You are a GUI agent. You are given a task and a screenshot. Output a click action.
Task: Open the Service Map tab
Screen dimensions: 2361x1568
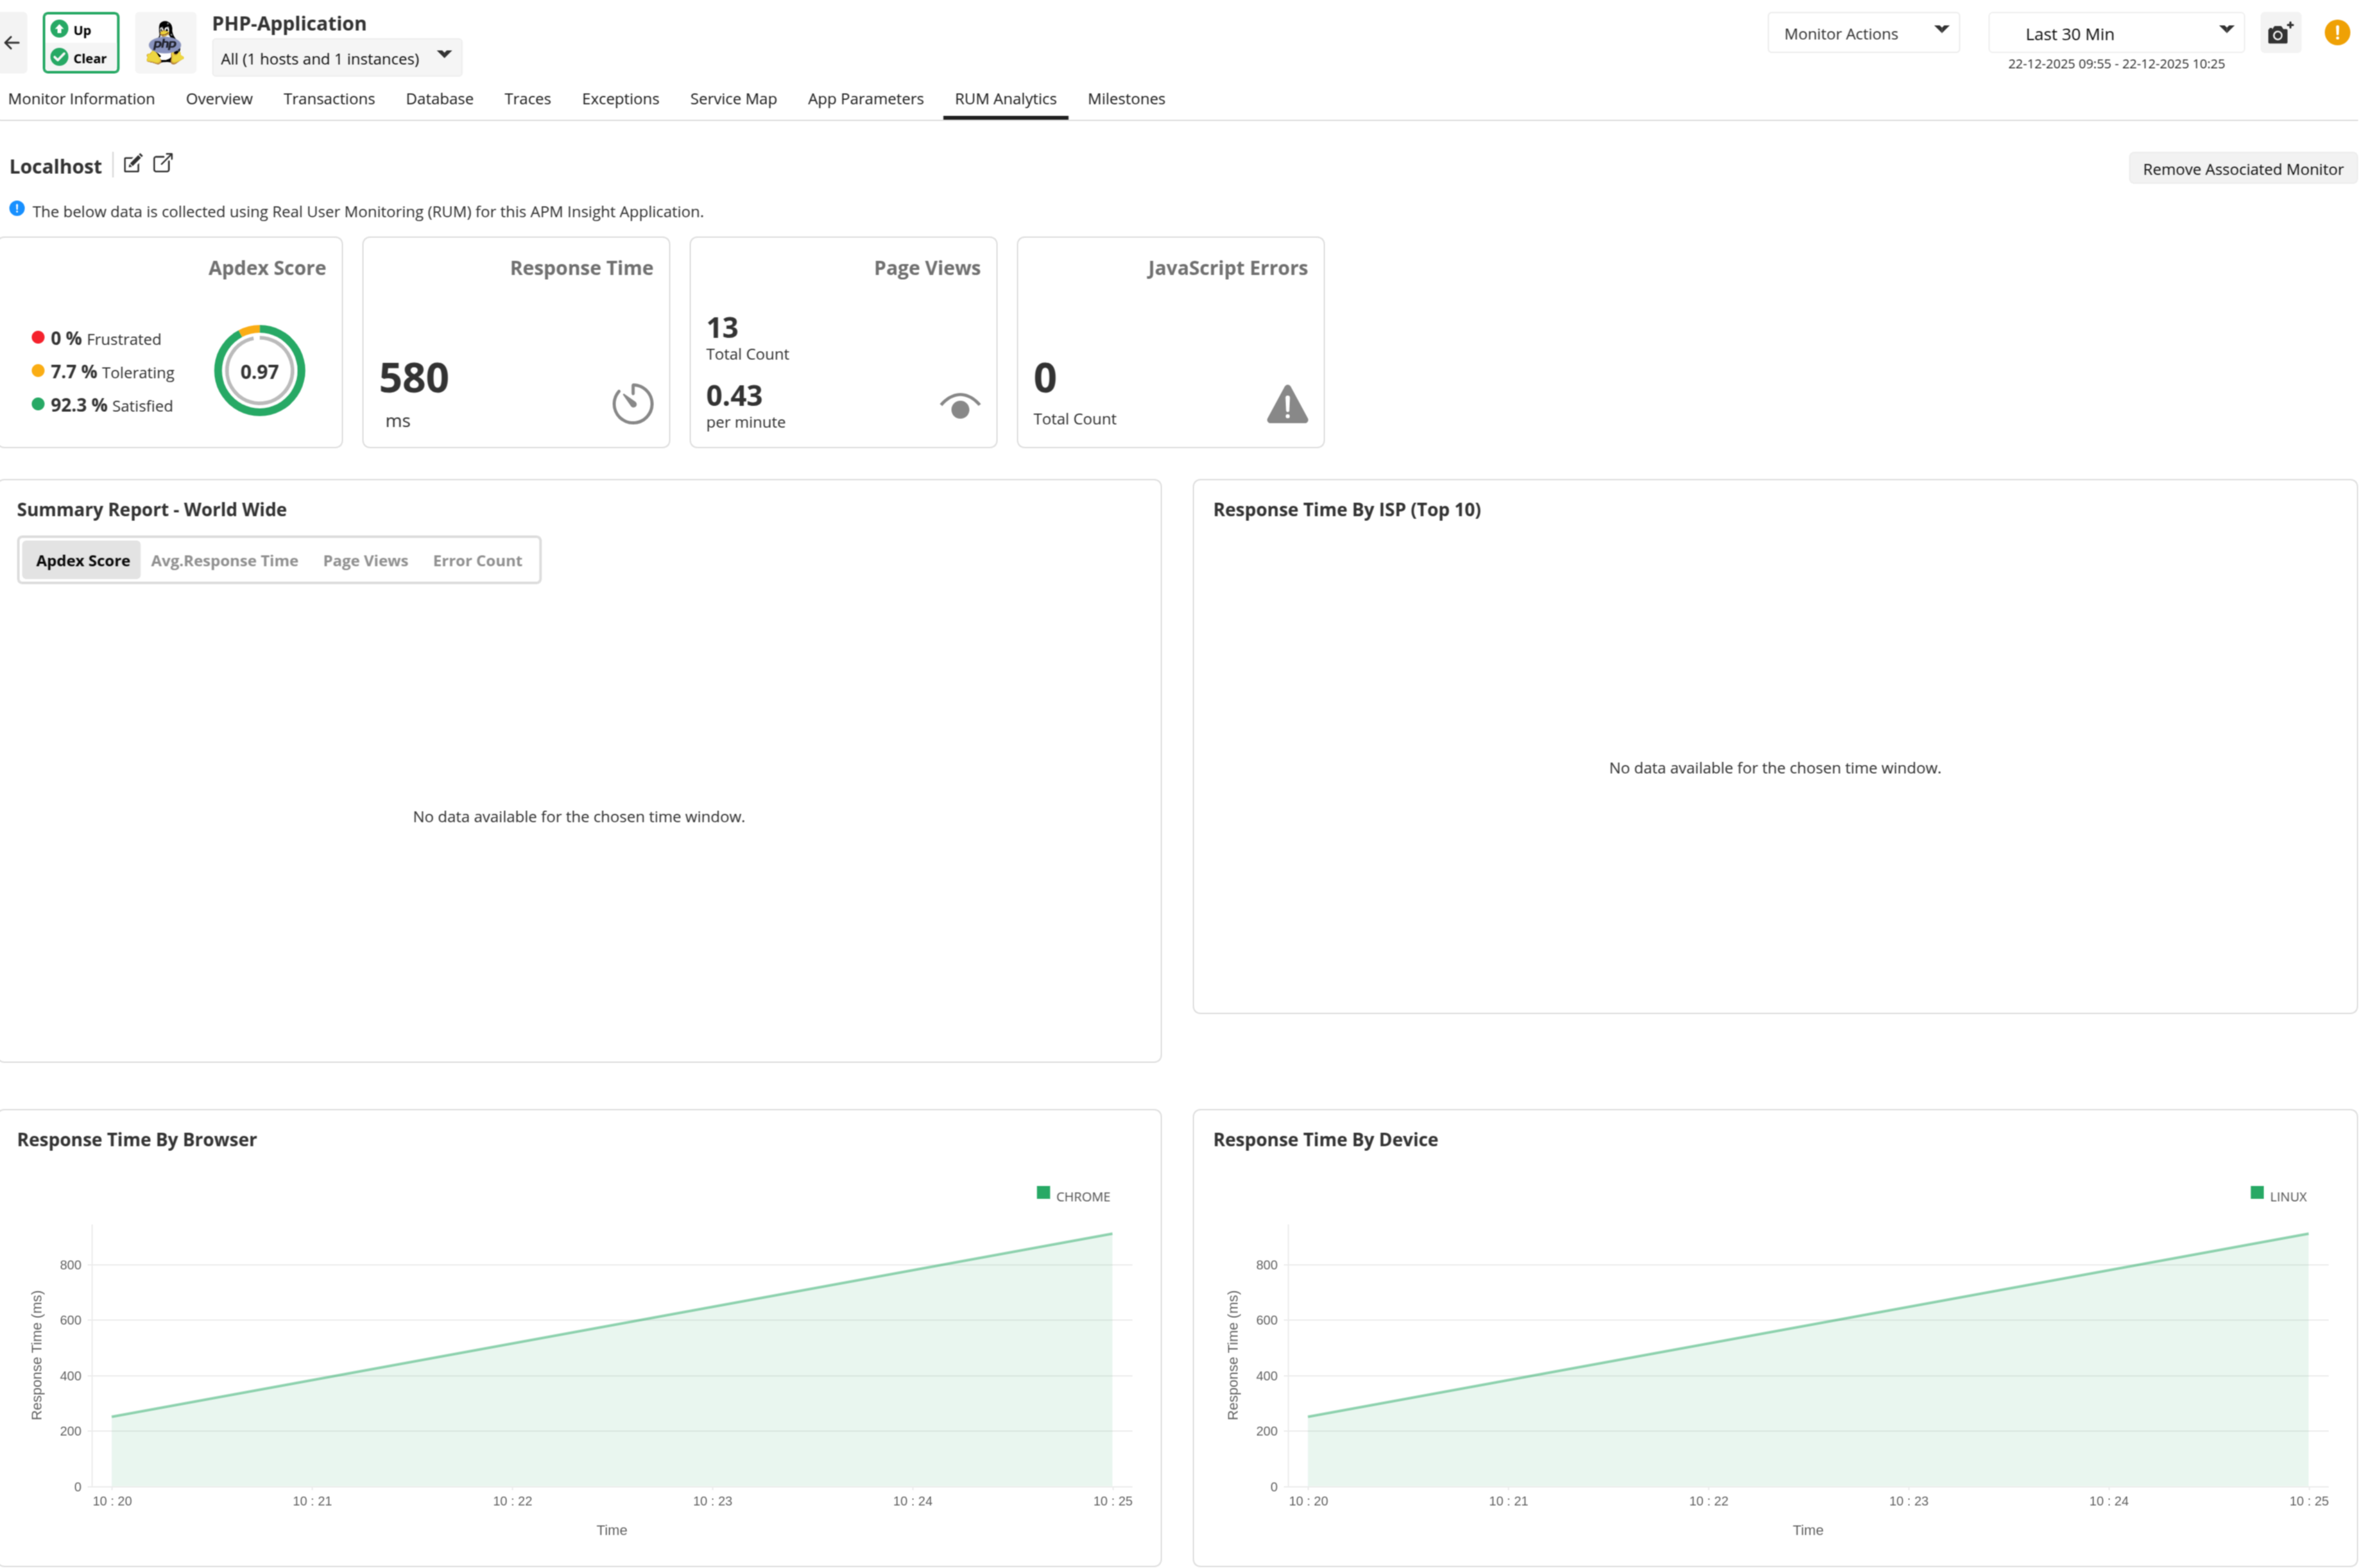click(x=733, y=99)
